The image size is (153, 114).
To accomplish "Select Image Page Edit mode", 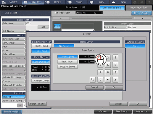I will pos(139,8).
